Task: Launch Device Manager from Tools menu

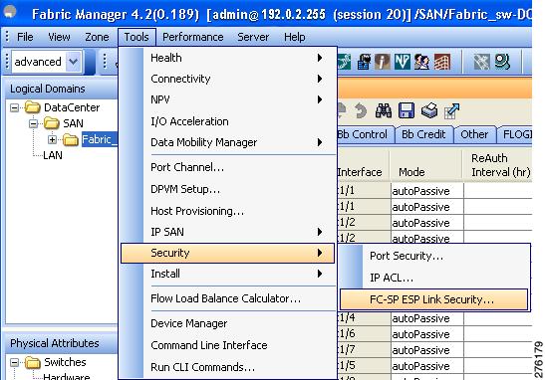Action: pos(227,323)
